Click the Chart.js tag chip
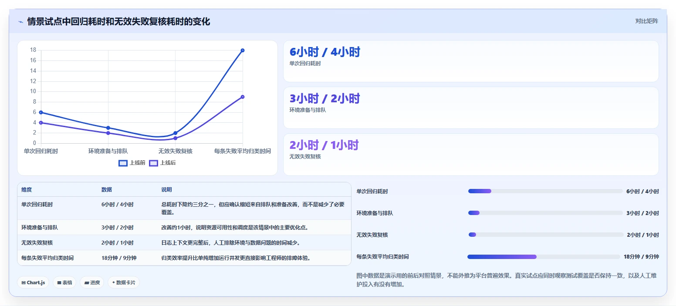This screenshot has height=306, width=676. pos(33,282)
